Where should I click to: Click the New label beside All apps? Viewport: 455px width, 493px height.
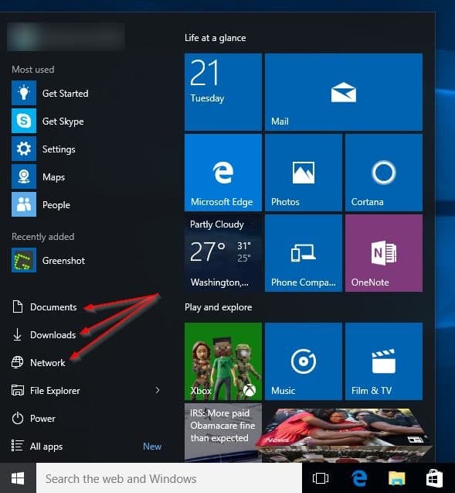tap(152, 446)
